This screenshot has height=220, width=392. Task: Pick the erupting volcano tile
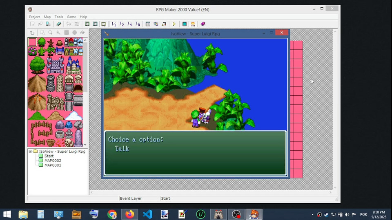pos(37,102)
